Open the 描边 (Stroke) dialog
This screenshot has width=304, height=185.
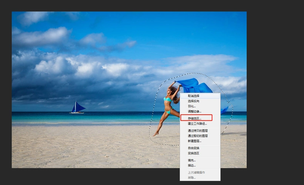click(192, 165)
